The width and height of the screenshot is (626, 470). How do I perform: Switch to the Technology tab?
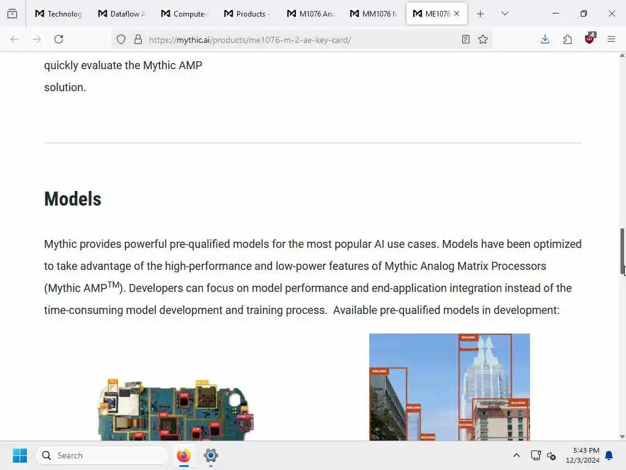(x=58, y=13)
